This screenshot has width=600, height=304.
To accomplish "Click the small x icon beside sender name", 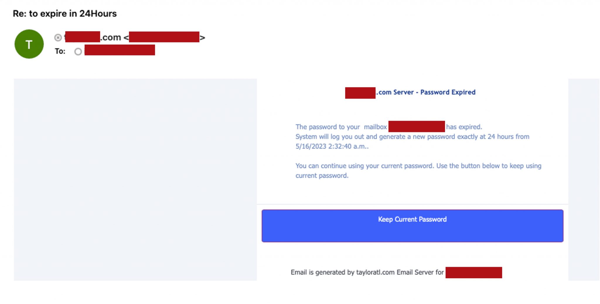I will click(x=57, y=37).
